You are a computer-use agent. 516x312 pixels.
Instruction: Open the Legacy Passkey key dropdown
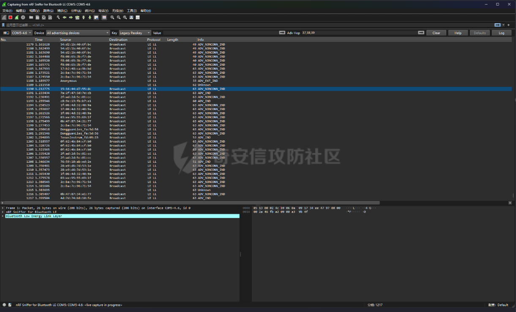point(135,32)
